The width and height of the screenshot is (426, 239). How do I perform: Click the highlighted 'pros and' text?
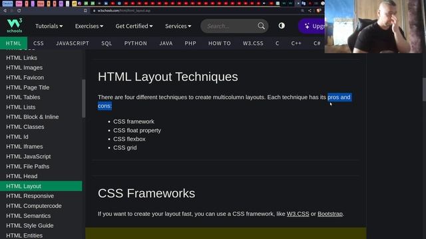[x=339, y=97]
